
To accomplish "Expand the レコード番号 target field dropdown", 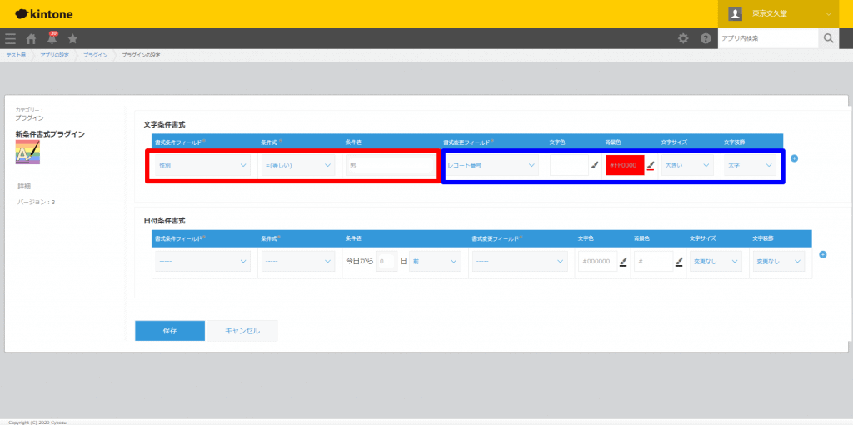I will point(491,165).
